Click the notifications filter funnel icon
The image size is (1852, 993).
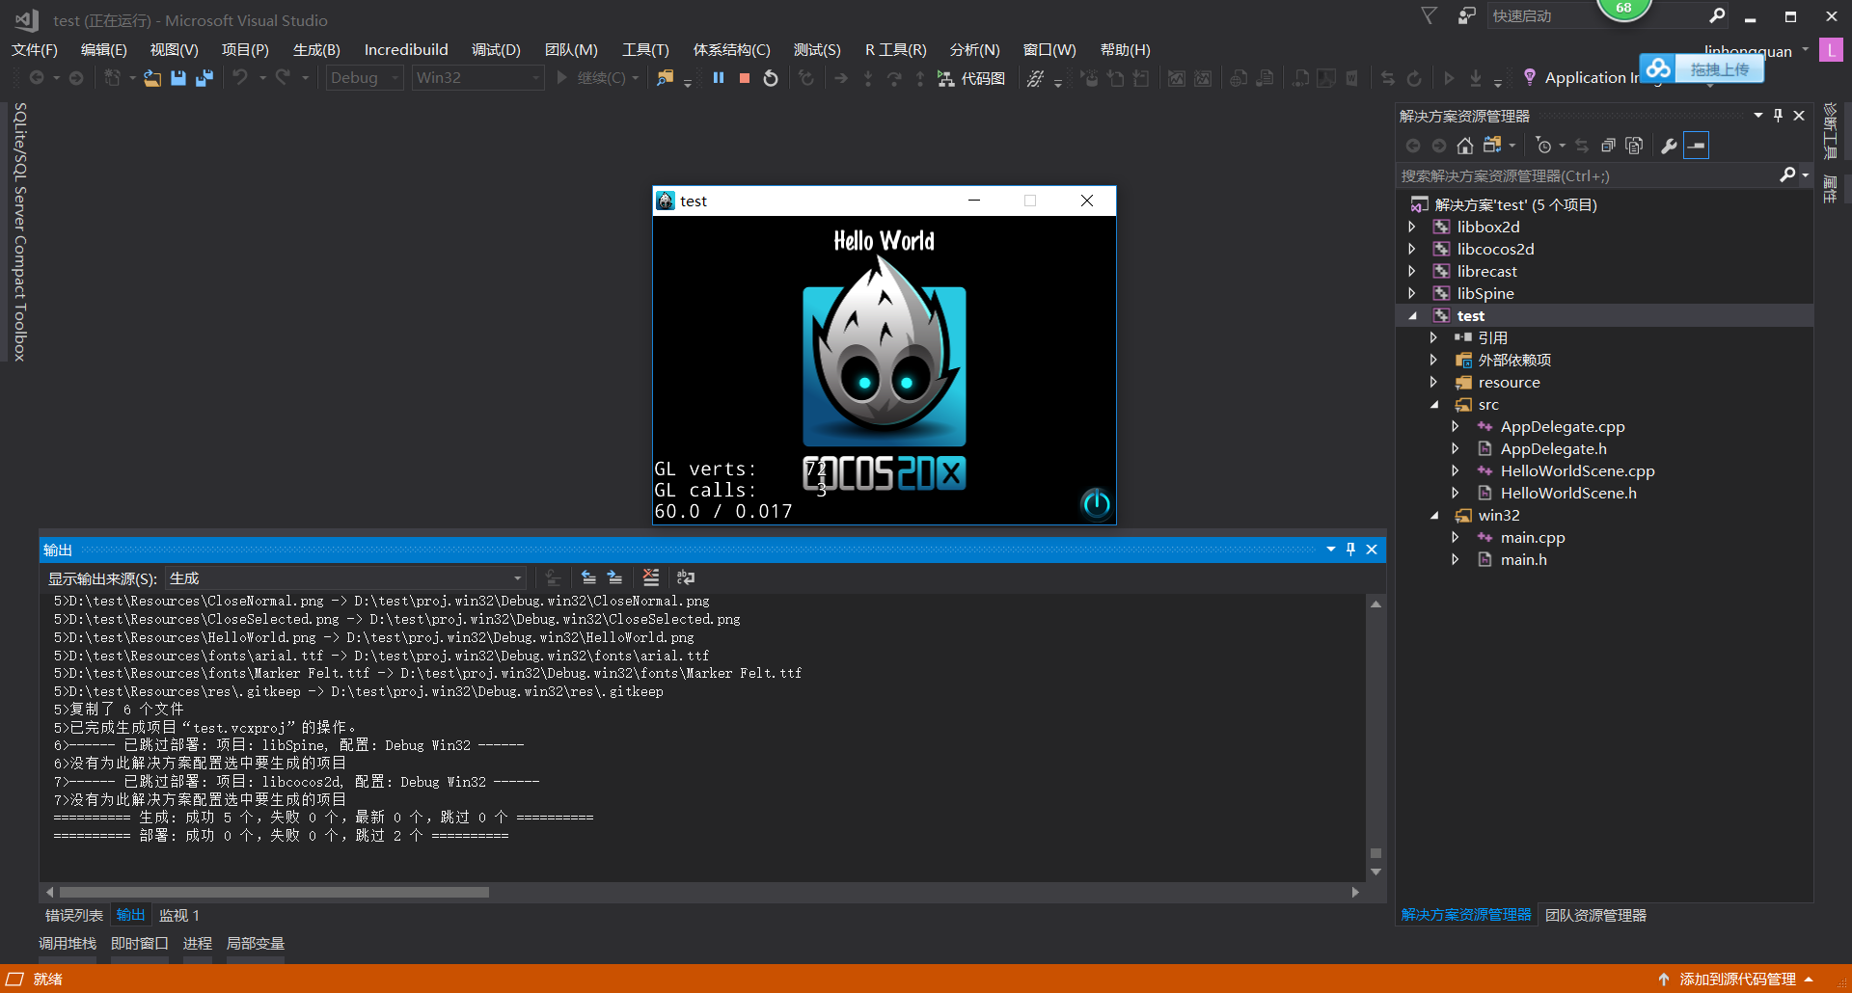click(x=1430, y=15)
